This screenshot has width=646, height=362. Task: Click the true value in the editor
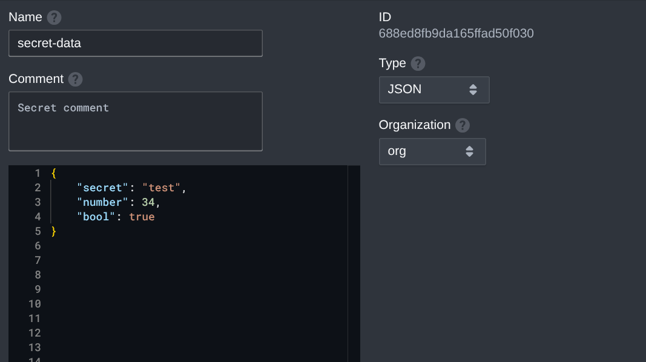142,217
